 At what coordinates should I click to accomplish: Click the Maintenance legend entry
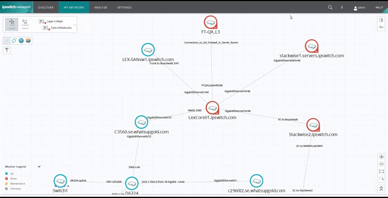(15, 183)
